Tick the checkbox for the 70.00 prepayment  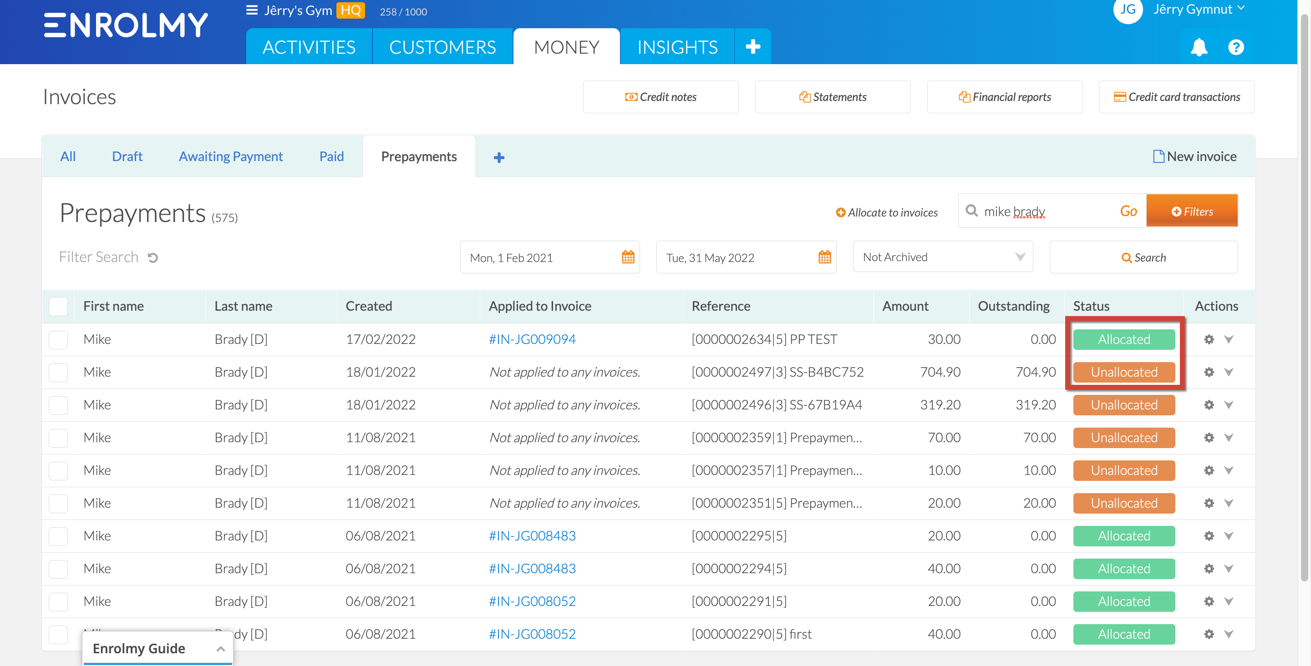pos(58,438)
